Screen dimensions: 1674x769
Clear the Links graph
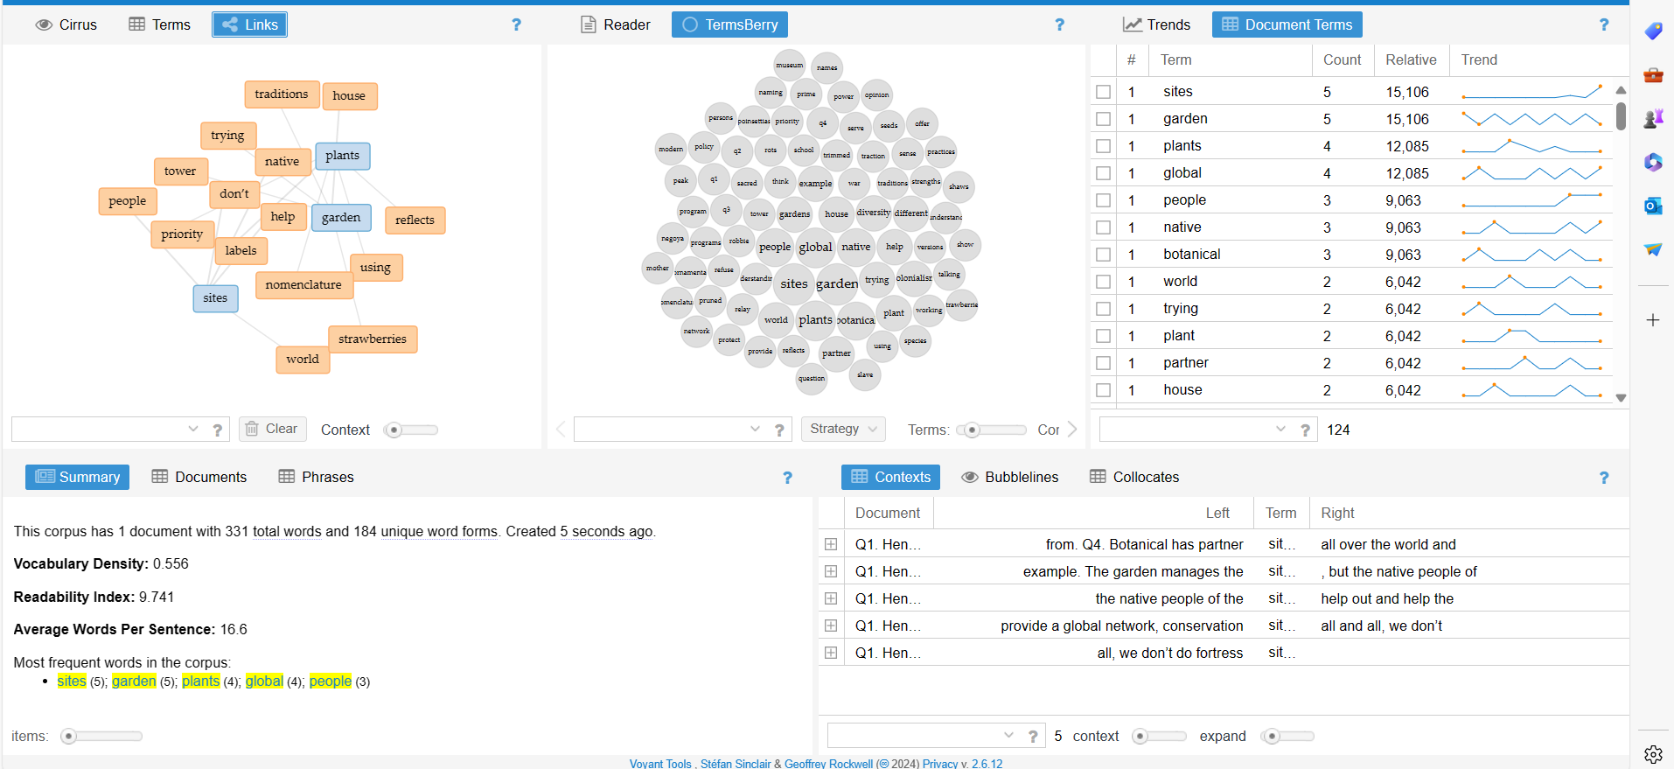tap(272, 429)
